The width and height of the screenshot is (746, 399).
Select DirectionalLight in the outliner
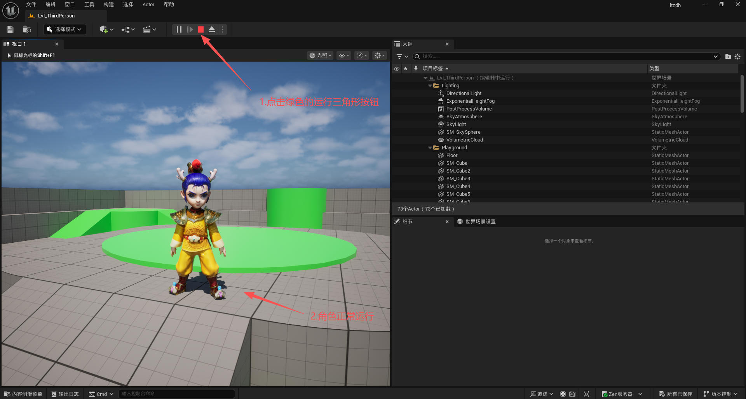(x=566, y=93)
